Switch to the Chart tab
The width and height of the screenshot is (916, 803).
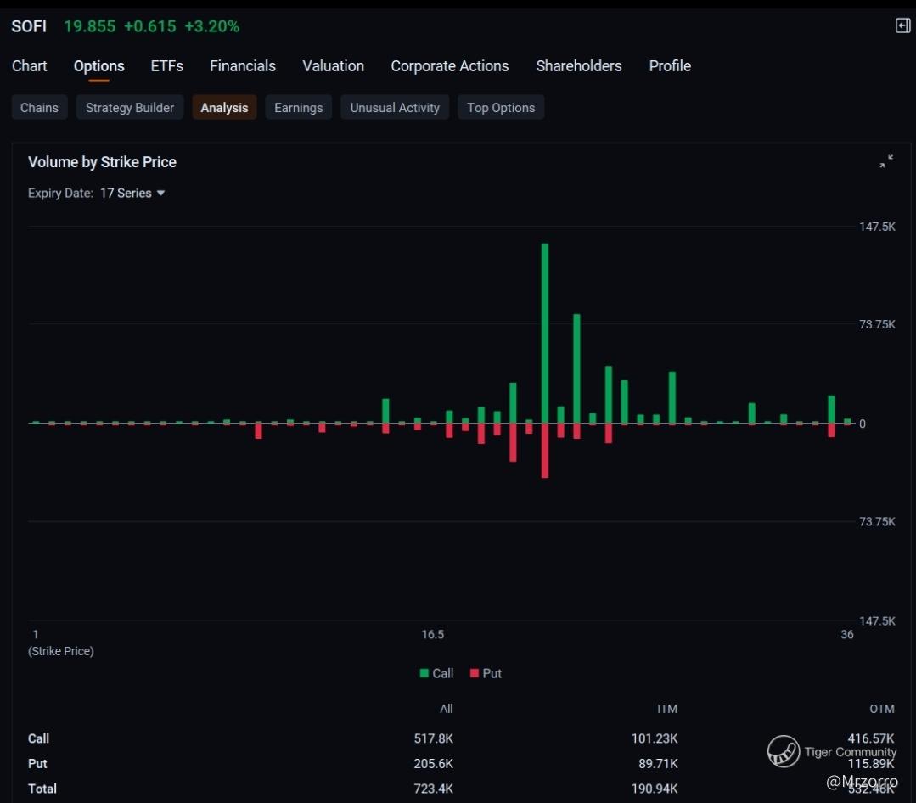[30, 66]
